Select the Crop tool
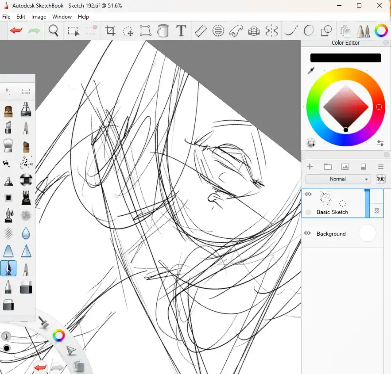The height and width of the screenshot is (374, 391). (110, 31)
